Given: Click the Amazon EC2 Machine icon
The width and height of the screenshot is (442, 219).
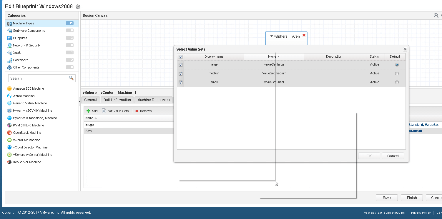Looking at the screenshot, I should [x=9, y=88].
